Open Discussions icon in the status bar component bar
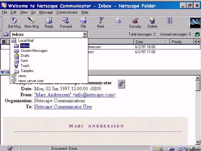Viewport: 201px width, 151px height. click(182, 148)
